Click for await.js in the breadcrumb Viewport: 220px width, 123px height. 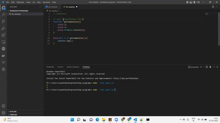pos(53,11)
